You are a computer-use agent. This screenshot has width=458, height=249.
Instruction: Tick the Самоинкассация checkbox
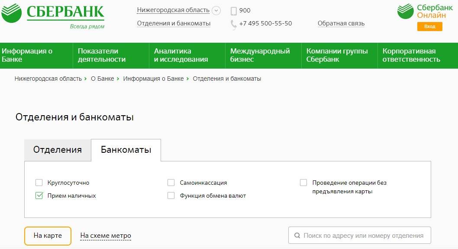(171, 183)
